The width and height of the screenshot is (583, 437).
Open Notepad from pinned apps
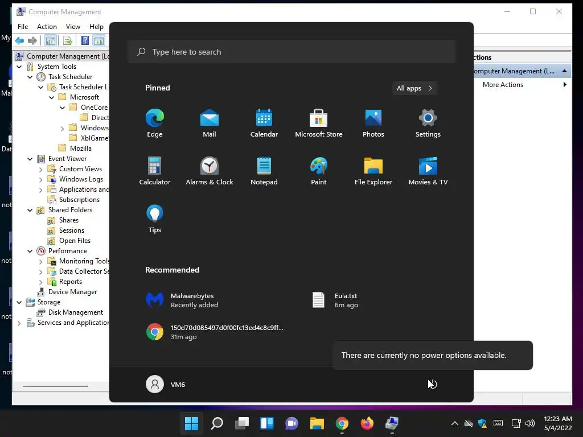pos(264,171)
